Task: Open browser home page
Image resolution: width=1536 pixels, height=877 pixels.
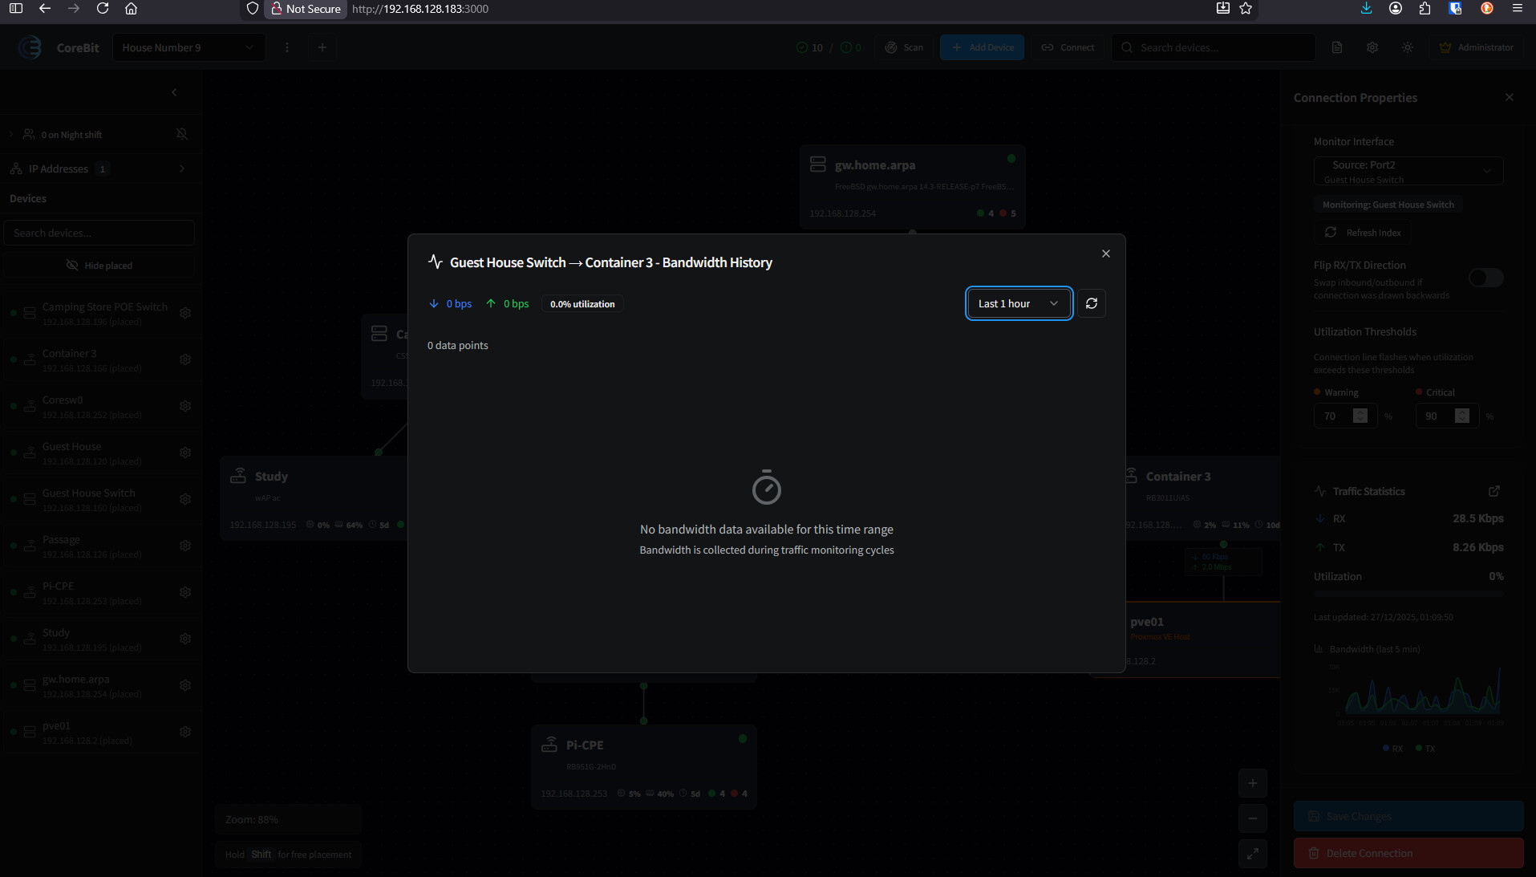Action: point(132,9)
